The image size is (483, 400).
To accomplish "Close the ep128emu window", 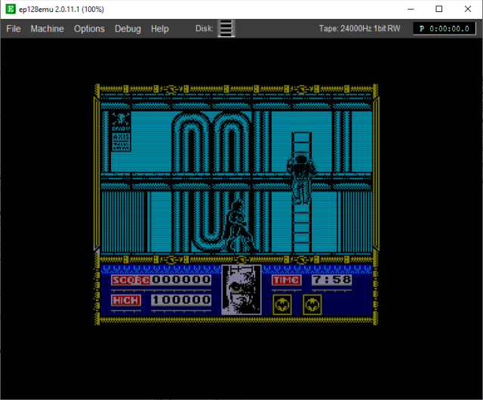I will [468, 9].
